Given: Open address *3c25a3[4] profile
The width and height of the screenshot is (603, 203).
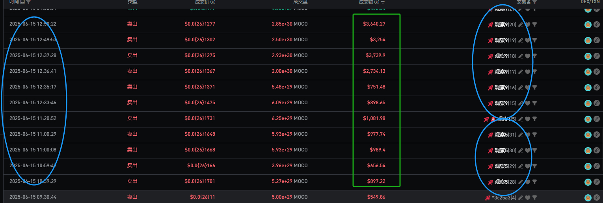Looking at the screenshot, I should [x=504, y=197].
